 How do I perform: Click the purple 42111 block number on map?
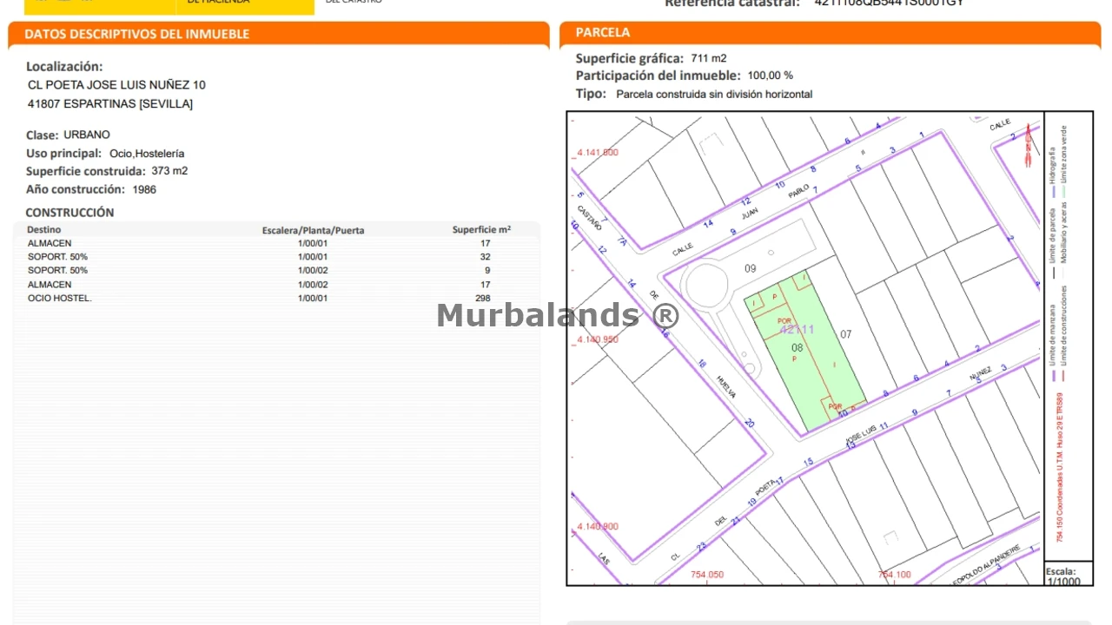click(797, 330)
